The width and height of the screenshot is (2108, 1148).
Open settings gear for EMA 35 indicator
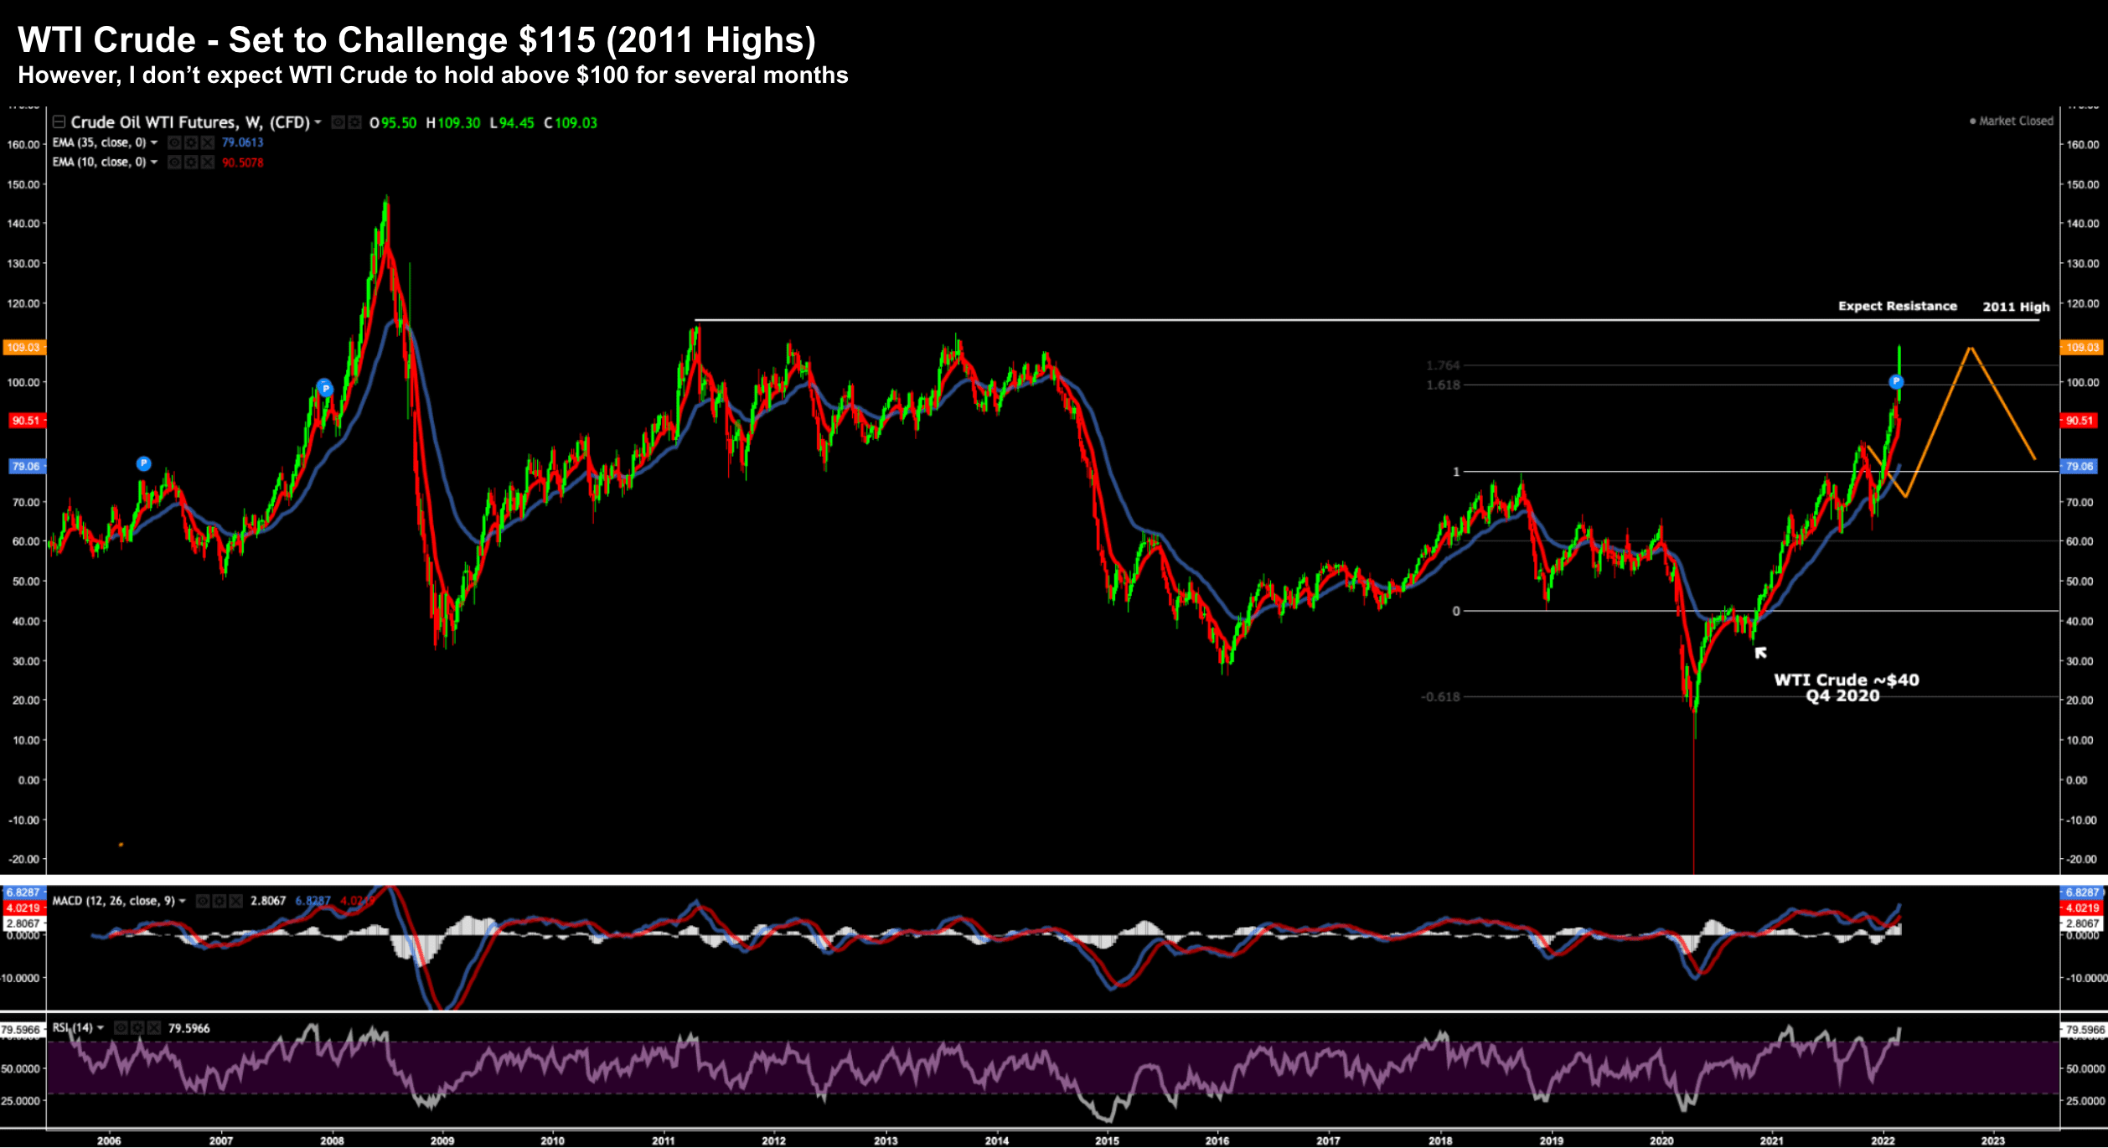point(191,142)
